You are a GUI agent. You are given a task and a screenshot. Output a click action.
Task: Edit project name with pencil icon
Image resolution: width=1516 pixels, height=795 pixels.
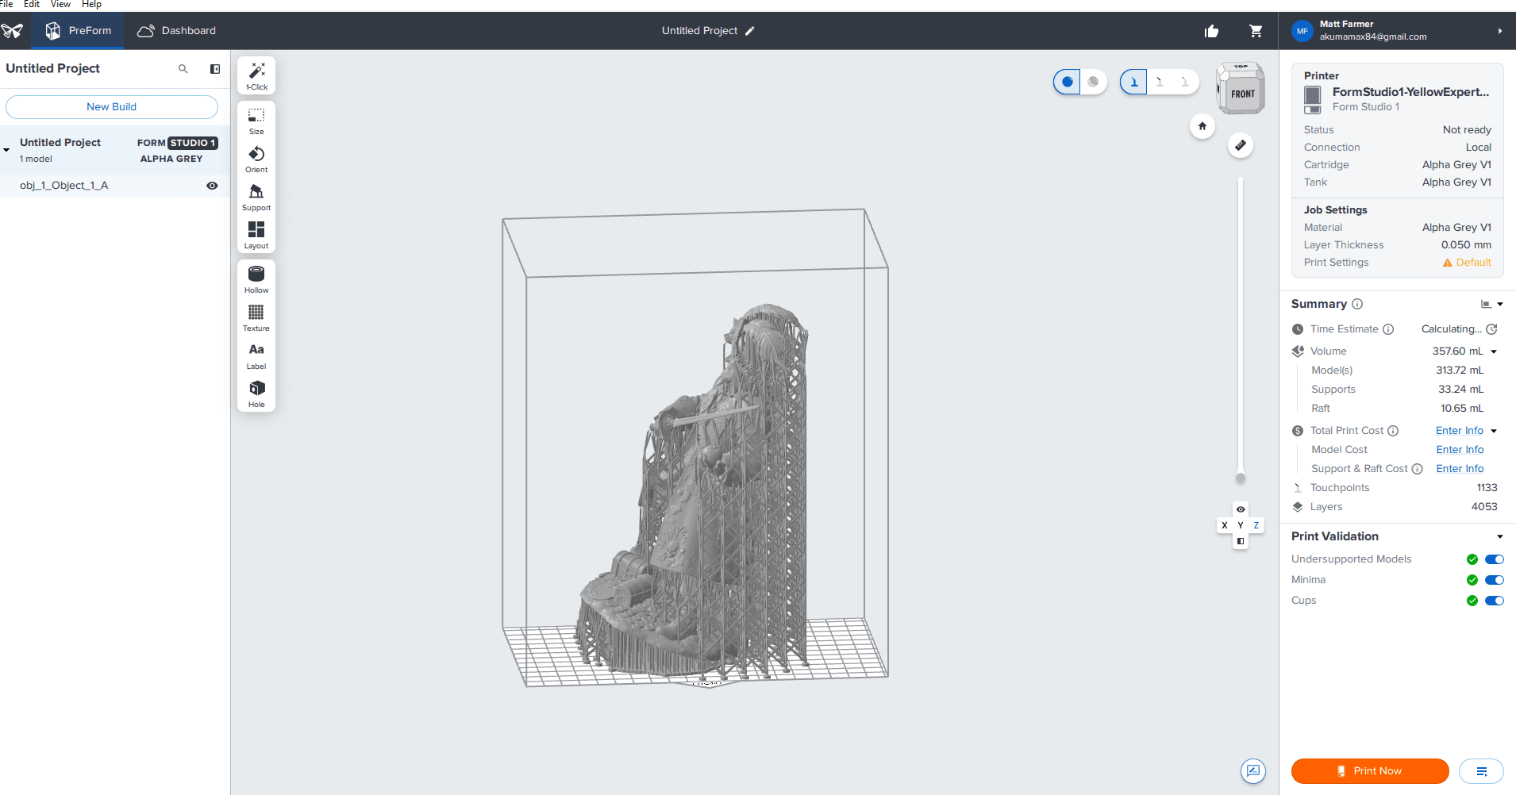750,31
